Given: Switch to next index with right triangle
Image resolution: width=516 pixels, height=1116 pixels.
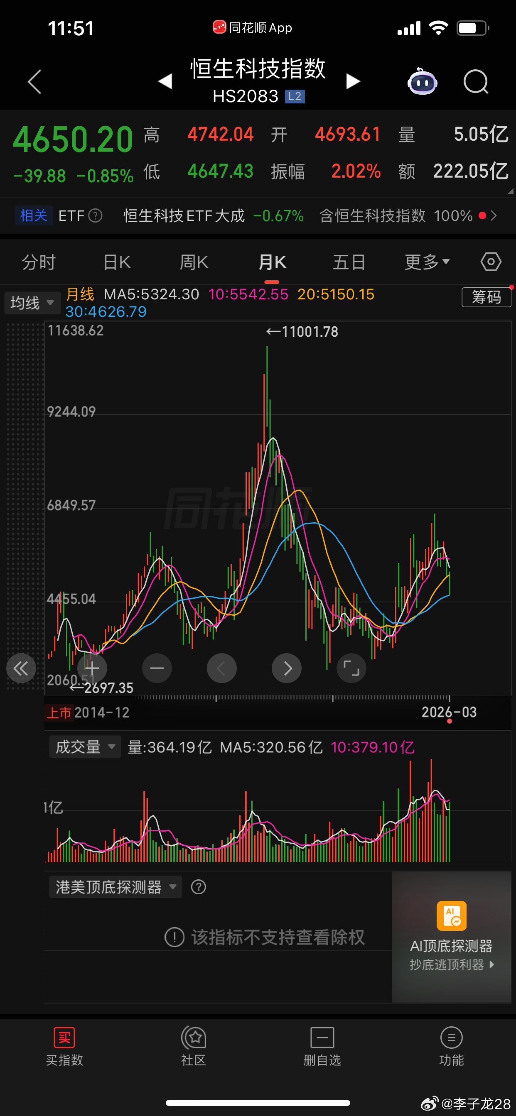Looking at the screenshot, I should coord(353,81).
